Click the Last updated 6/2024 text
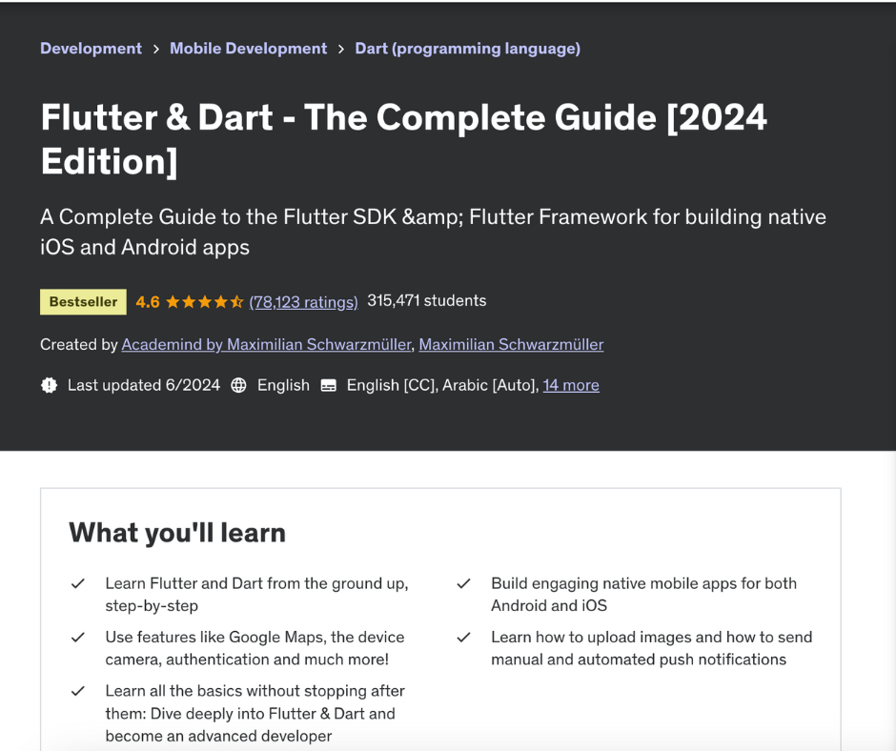The width and height of the screenshot is (896, 751). [x=143, y=385]
